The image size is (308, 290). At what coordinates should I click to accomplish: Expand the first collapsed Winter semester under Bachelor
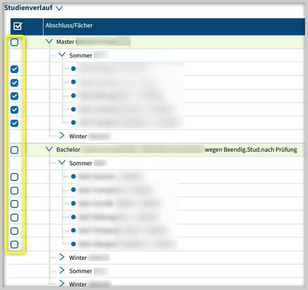[62, 257]
